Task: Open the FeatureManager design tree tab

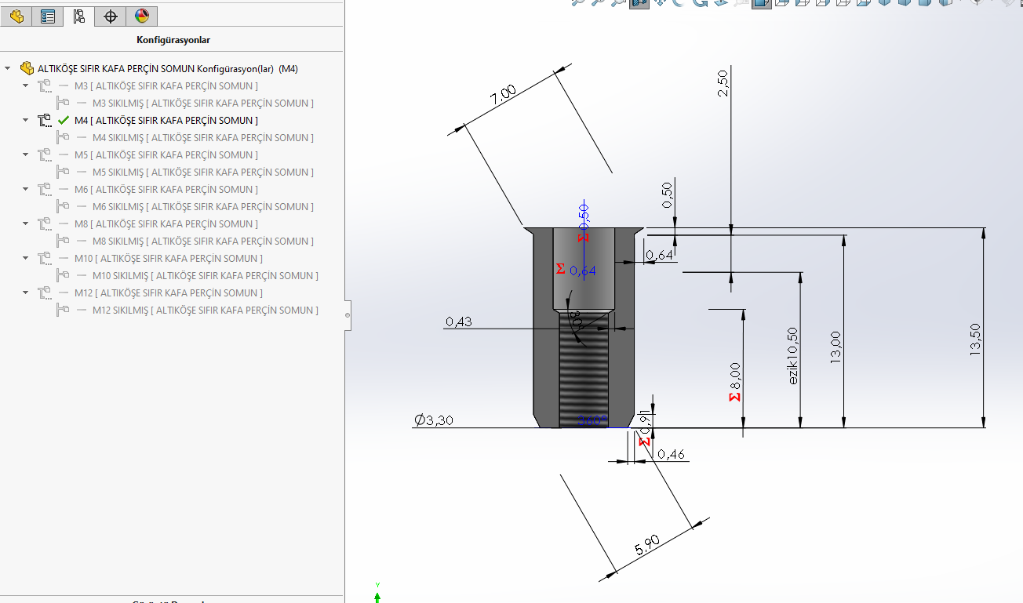Action: coord(16,16)
